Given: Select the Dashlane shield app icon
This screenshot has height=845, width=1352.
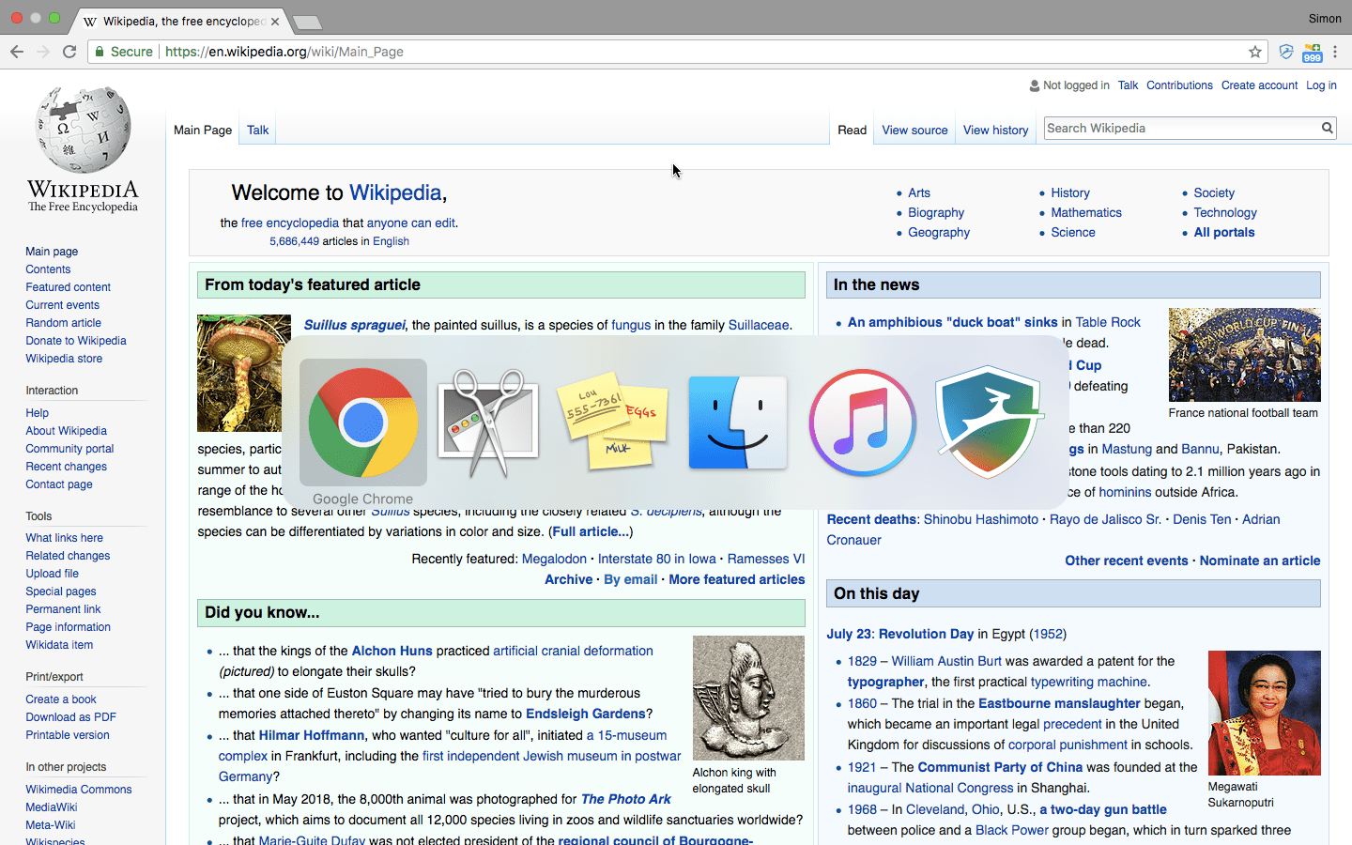Looking at the screenshot, I should pos(988,422).
